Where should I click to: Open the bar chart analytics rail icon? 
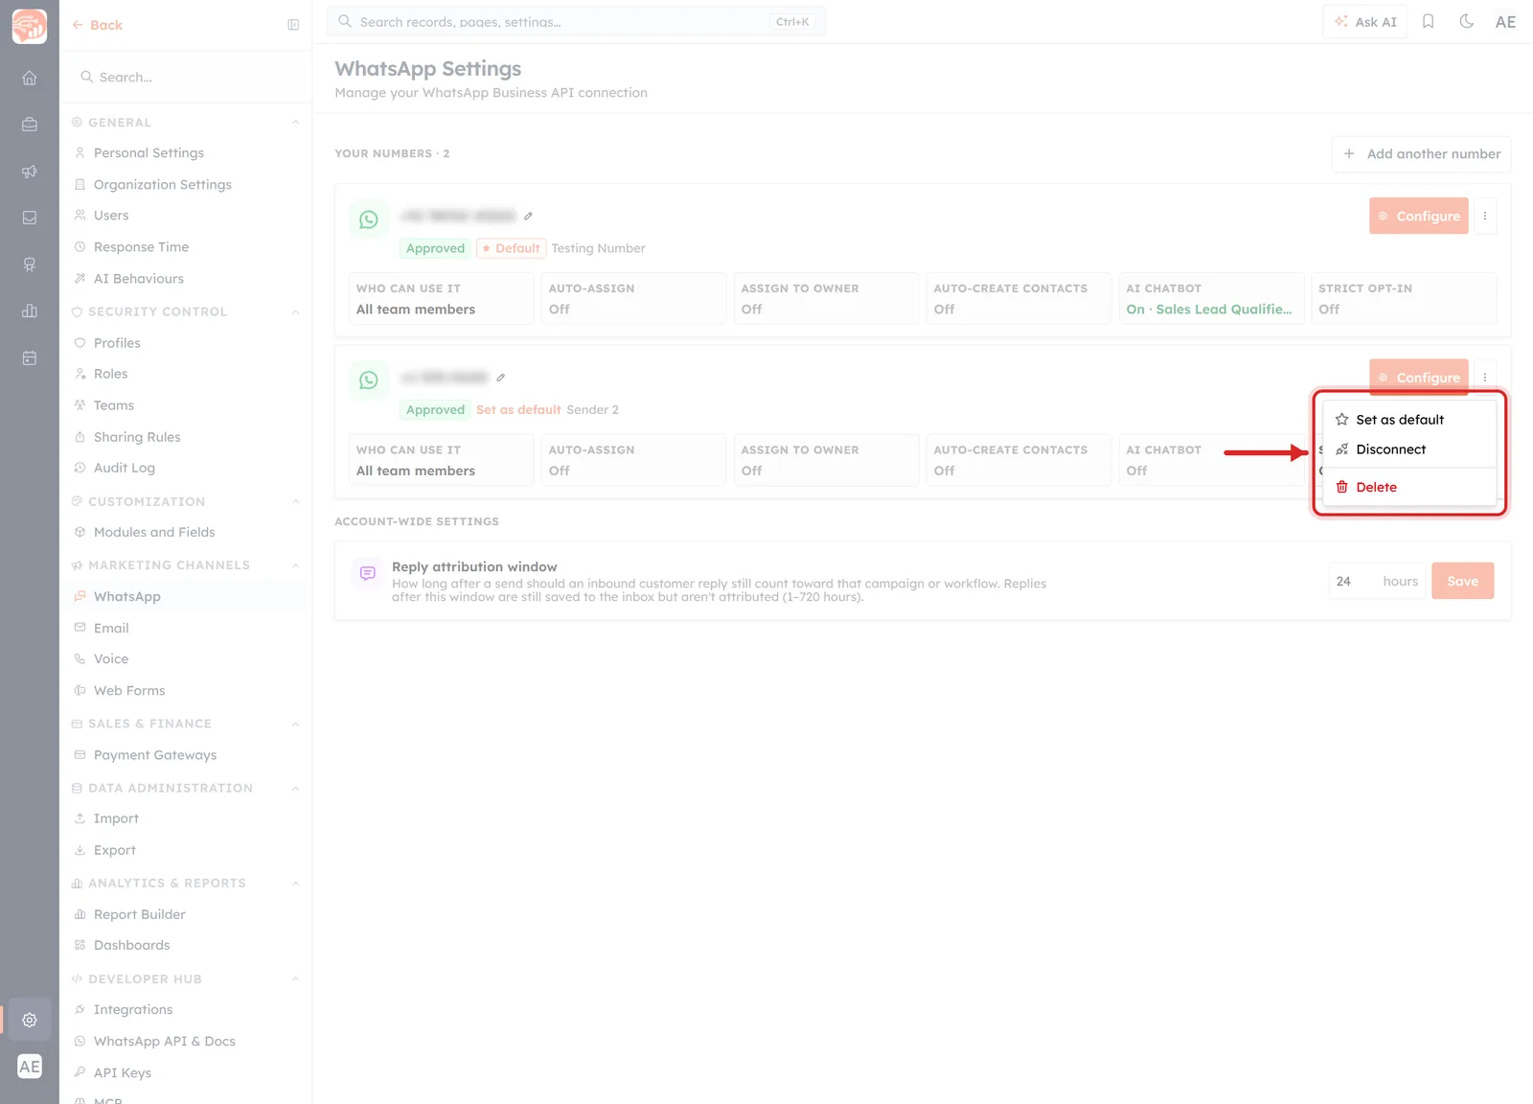30,311
